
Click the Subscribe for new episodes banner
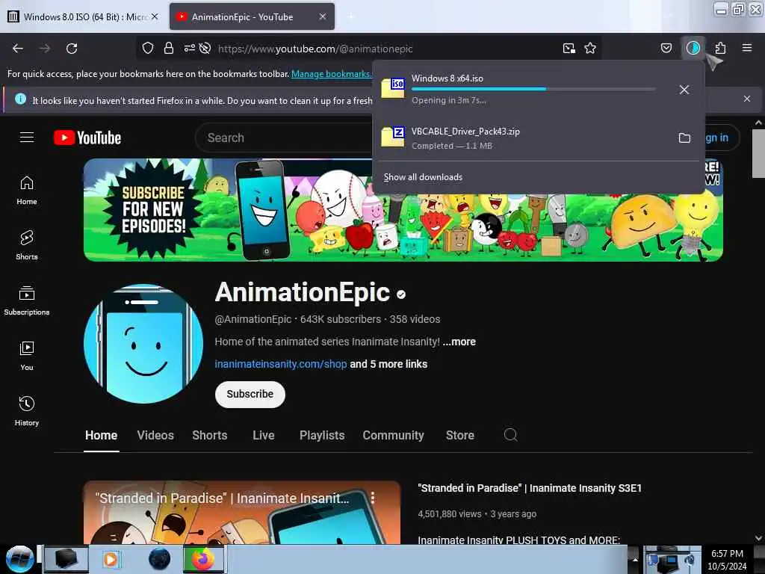(x=403, y=210)
